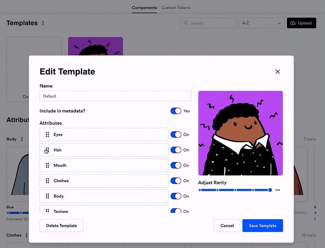This screenshot has height=248, width=325.
Task: Click the drag handle icon beside Body attribute
Action: 47,196
